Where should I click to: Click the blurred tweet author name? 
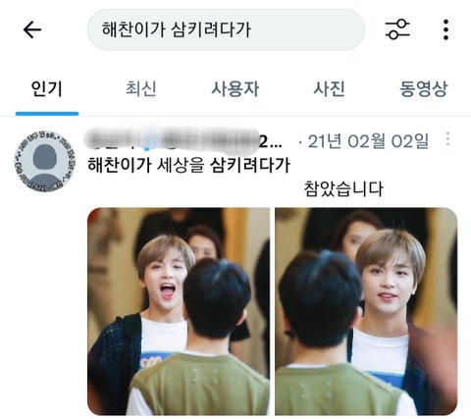pyautogui.click(x=183, y=141)
